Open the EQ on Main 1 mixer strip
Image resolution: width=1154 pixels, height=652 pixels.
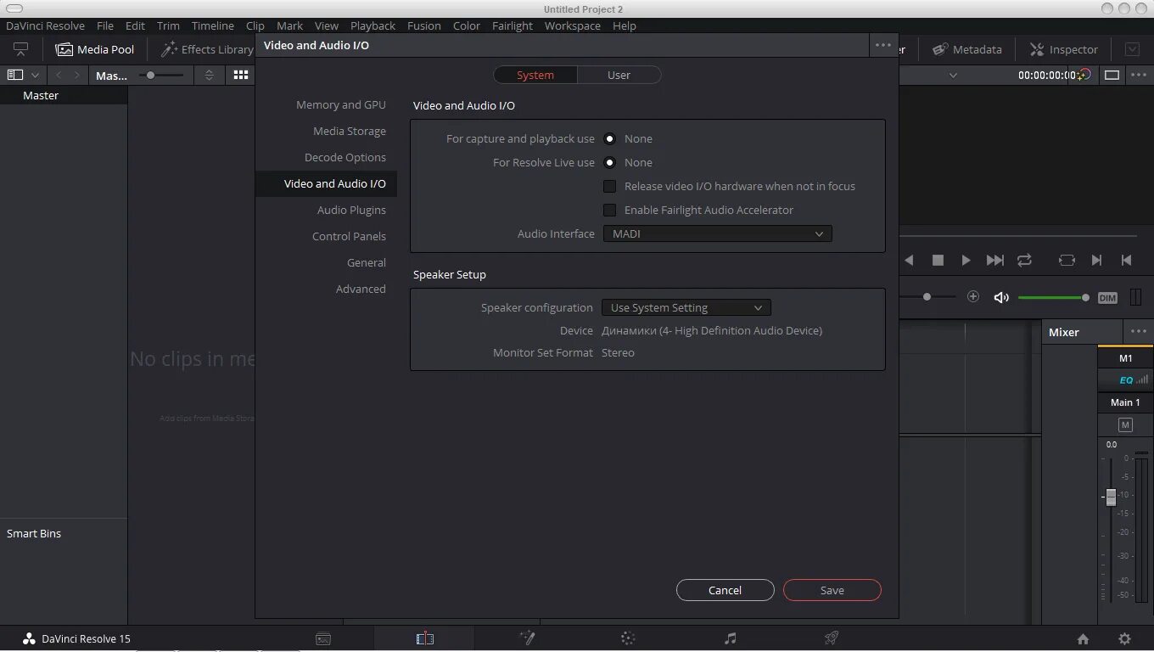pyautogui.click(x=1126, y=379)
